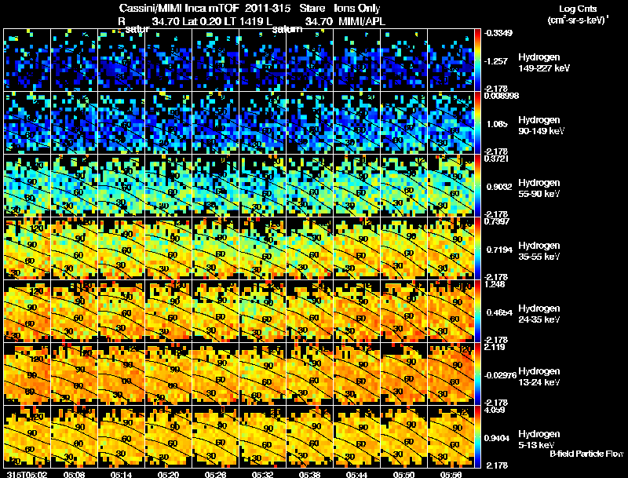Click the '05:20' time axis label
Image resolution: width=628 pixels, height=478 pixels.
tap(168, 474)
